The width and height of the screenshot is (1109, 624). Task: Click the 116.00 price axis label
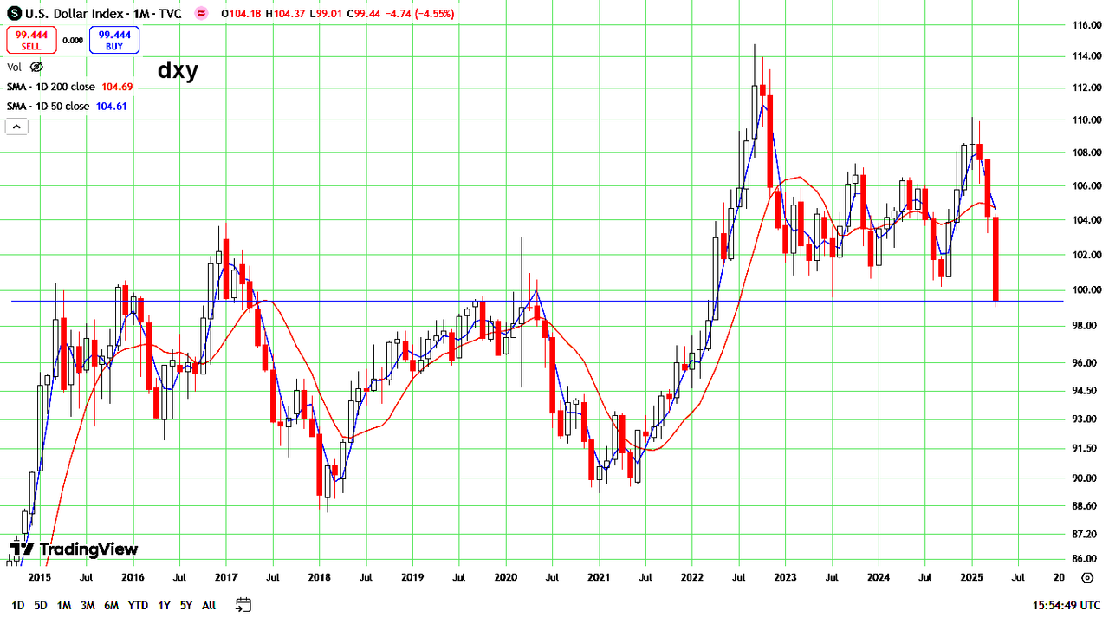click(1086, 25)
